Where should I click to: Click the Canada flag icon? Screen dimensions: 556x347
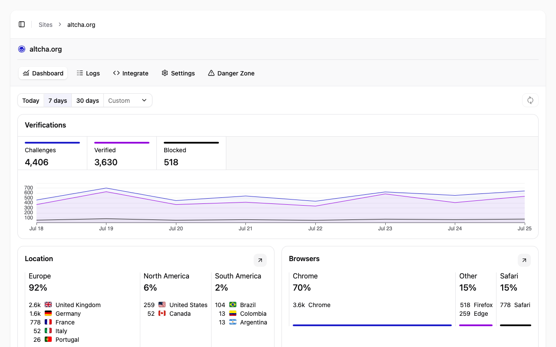(x=162, y=314)
